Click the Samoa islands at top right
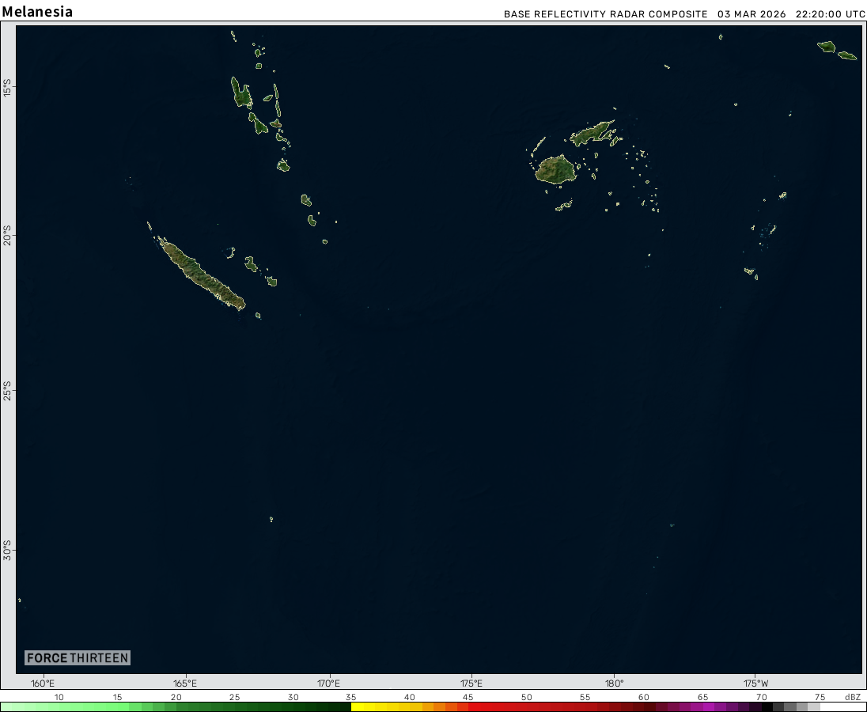867x712 pixels. (x=835, y=51)
